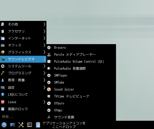Click the Leave power icon

[x=3, y=102]
